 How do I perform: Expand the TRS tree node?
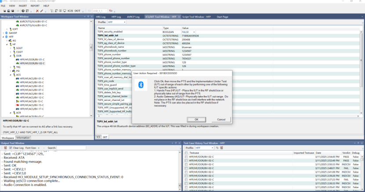[11, 67]
